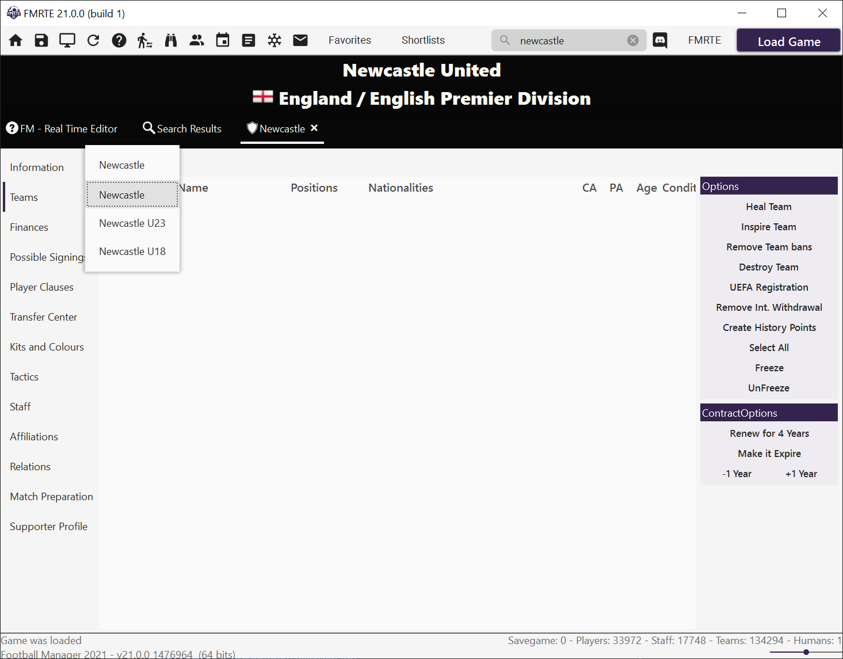Go to the Home icon in toolbar
Image resolution: width=843 pixels, height=659 pixels.
[16, 40]
